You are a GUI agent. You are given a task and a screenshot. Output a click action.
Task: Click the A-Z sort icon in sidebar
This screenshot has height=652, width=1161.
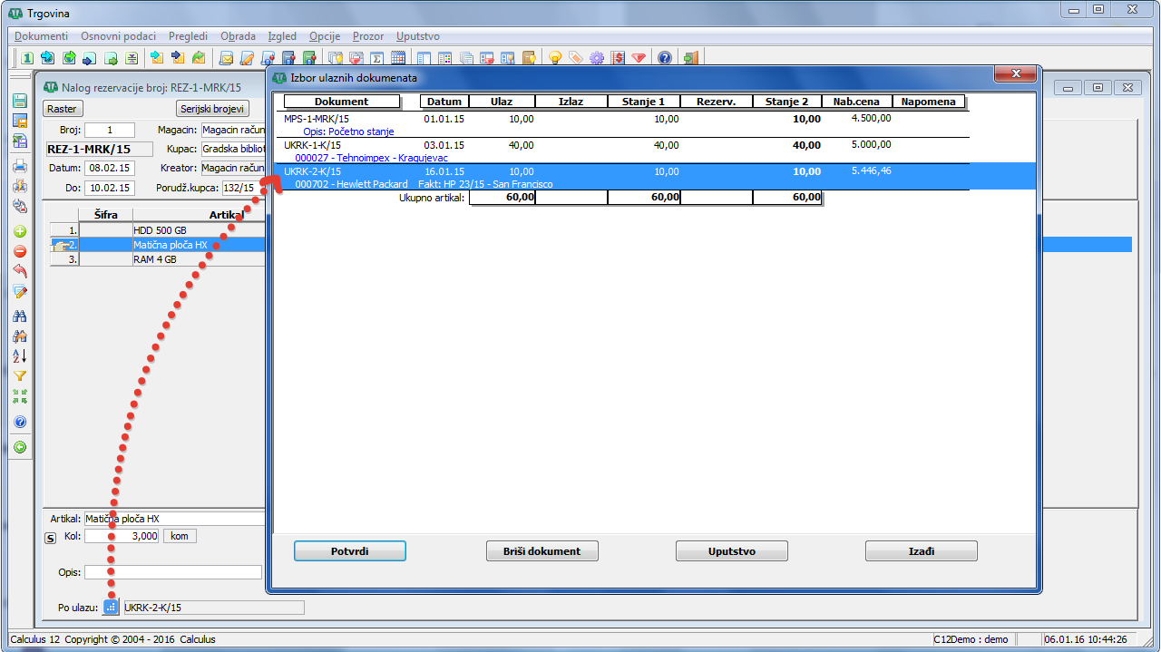pos(20,355)
